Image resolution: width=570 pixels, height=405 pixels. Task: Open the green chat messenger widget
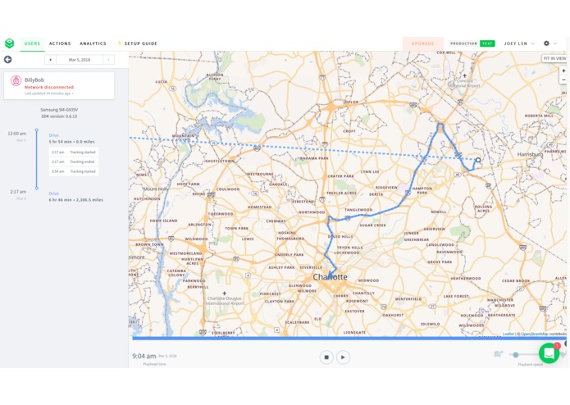(x=549, y=353)
